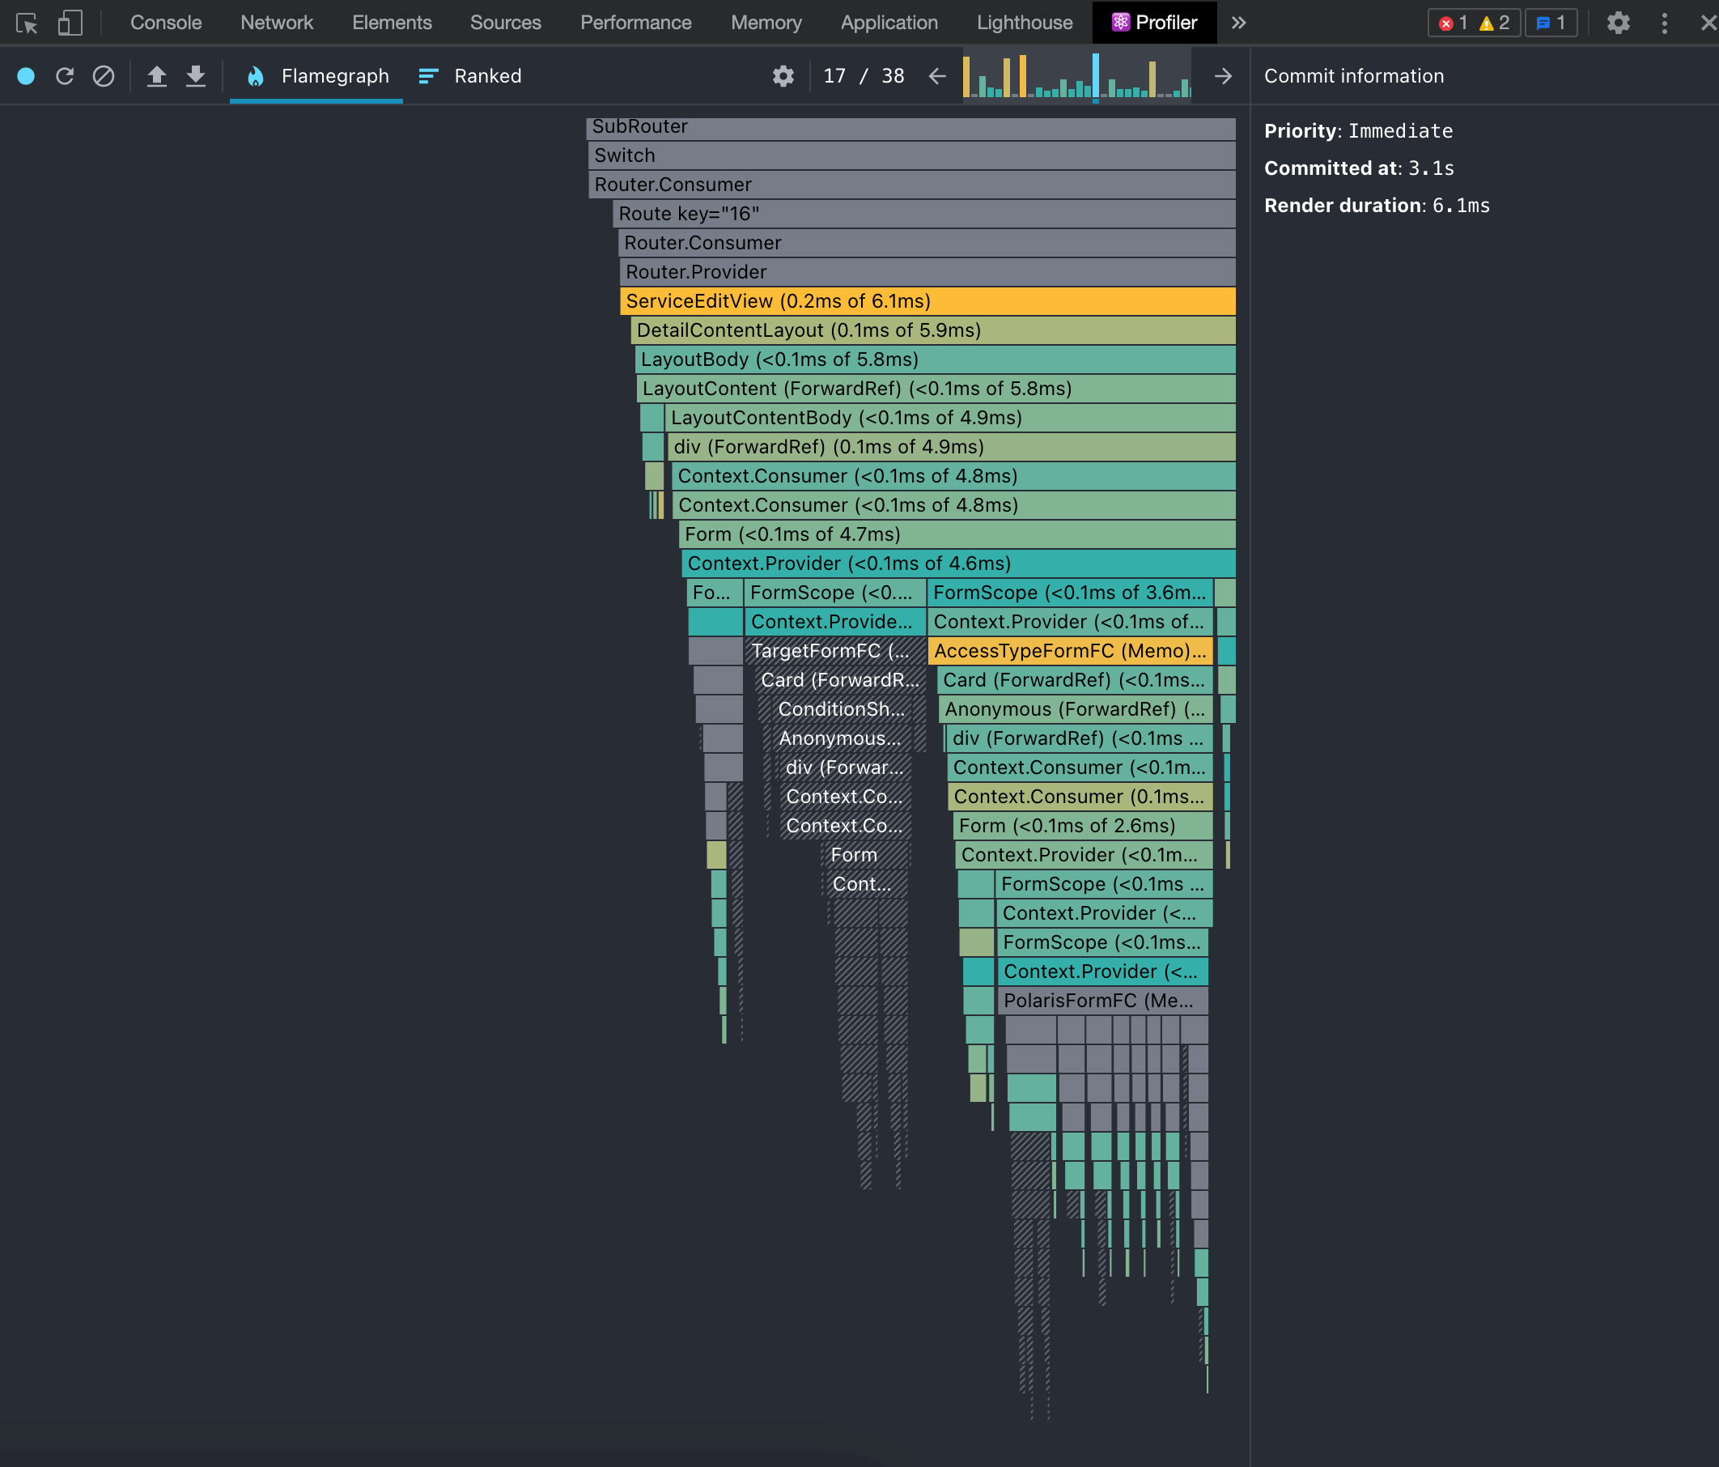Viewport: 1719px width, 1467px height.
Task: Click the blue record profiling button
Action: 26,76
